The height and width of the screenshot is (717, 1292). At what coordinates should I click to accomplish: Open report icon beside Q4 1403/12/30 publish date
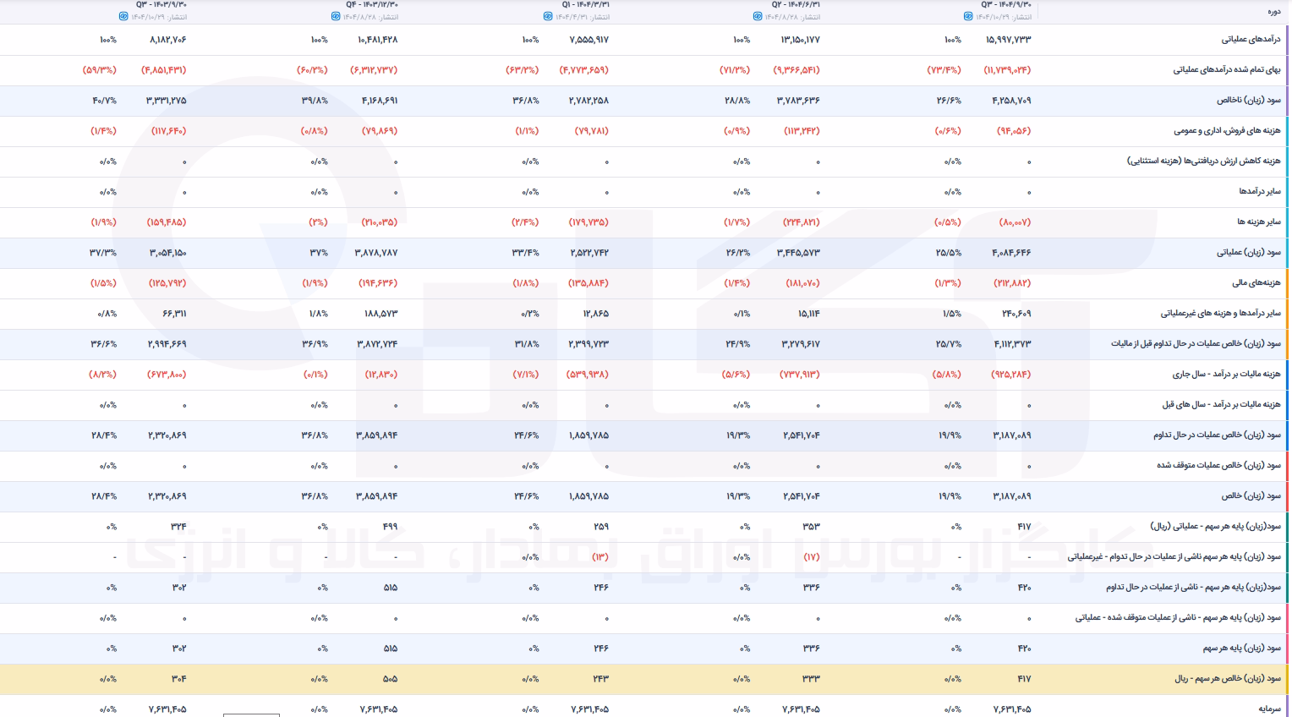point(336,17)
